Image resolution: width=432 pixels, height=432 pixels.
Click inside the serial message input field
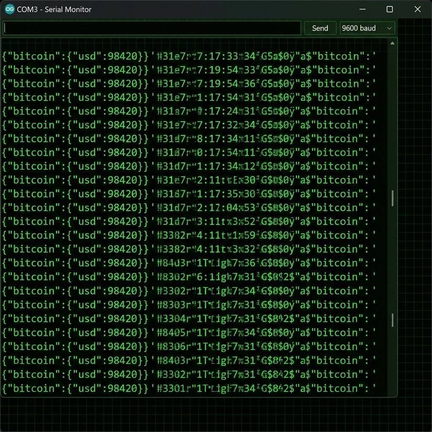pos(152,28)
